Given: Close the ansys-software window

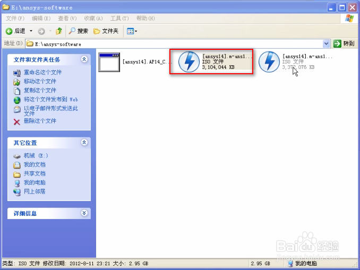Looking at the screenshot, I should (x=353, y=7).
